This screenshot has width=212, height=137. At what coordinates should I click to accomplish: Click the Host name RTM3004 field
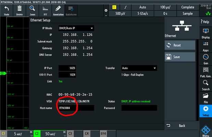pyautogui.click(x=76, y=108)
